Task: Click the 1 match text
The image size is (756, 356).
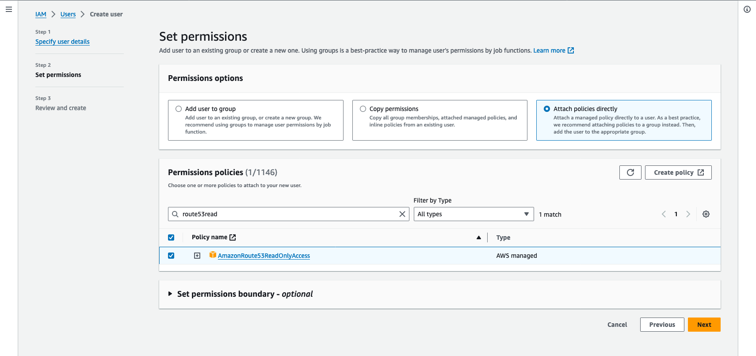Action: [550, 214]
